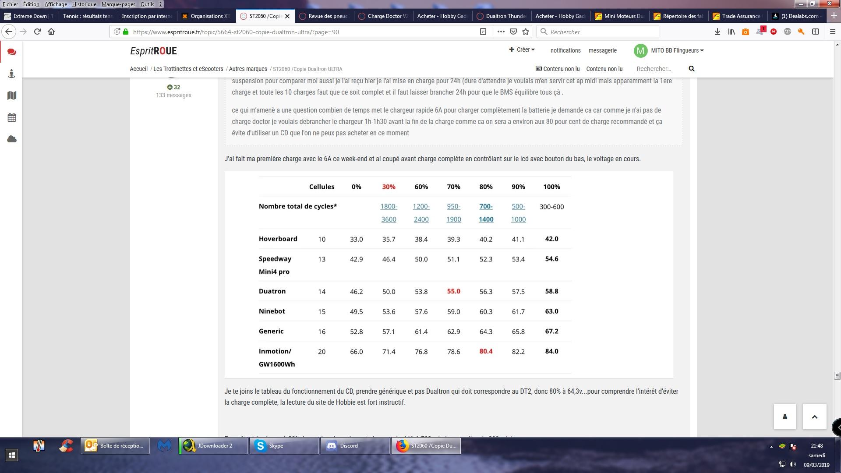Reload the current page

tap(38, 32)
